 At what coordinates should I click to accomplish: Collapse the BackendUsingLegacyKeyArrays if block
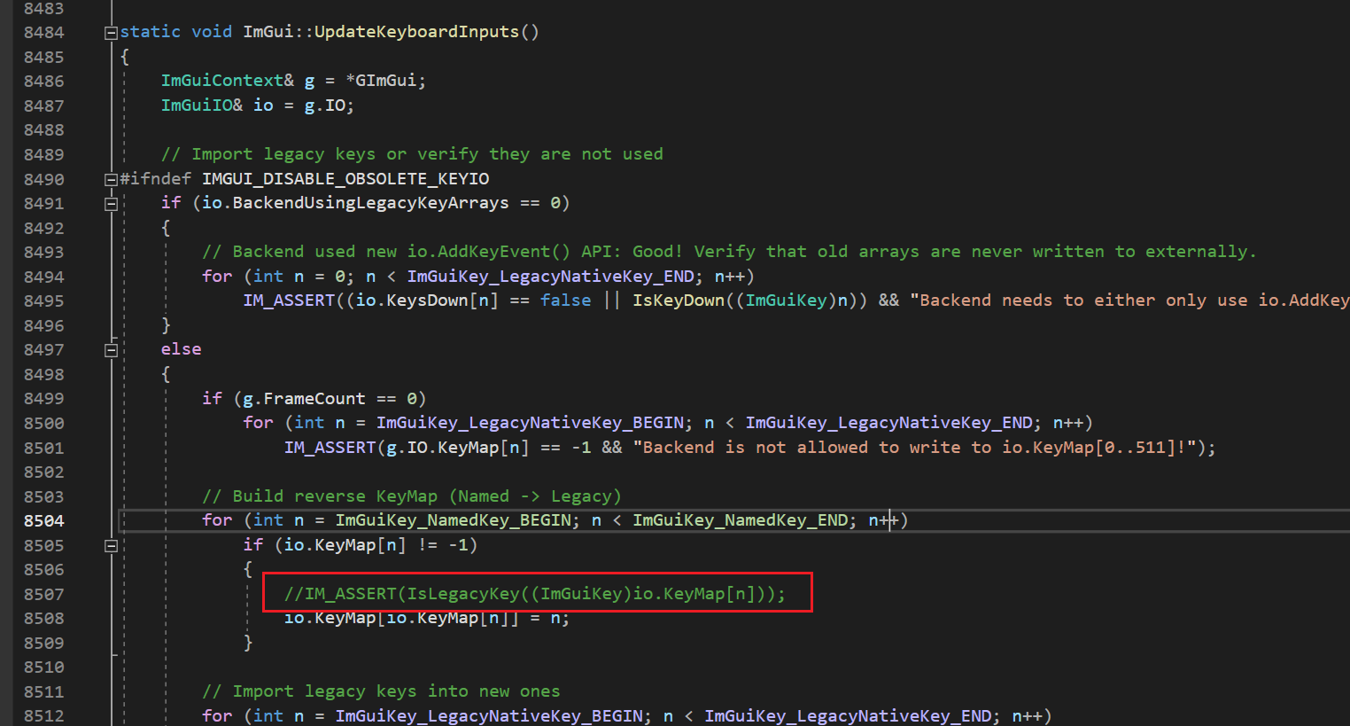click(111, 202)
